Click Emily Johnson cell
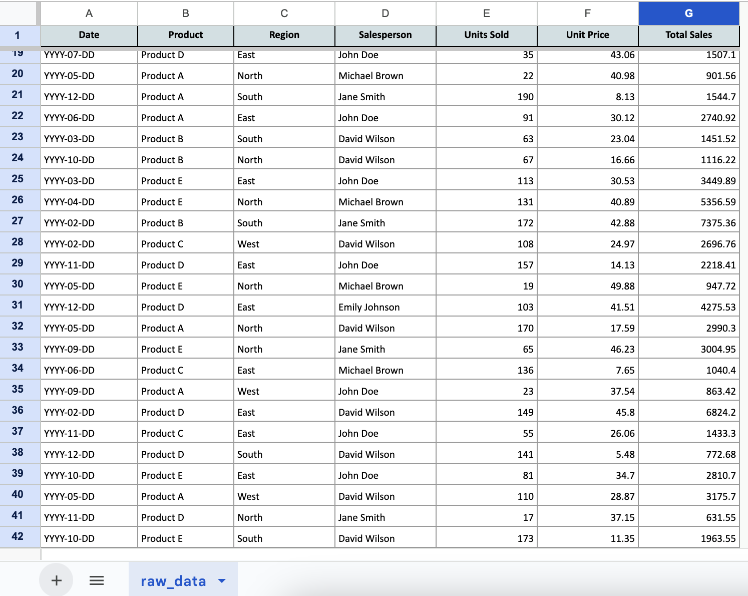 [386, 307]
